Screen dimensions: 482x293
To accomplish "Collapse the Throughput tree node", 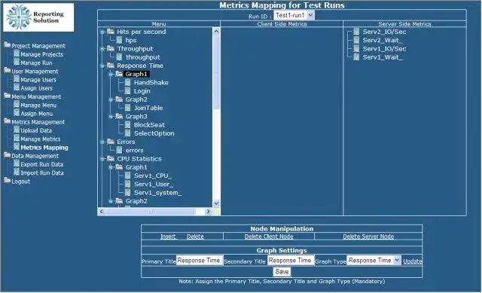I will click(102, 48).
